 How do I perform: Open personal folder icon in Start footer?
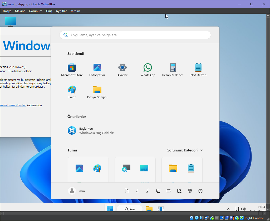tap(179, 191)
